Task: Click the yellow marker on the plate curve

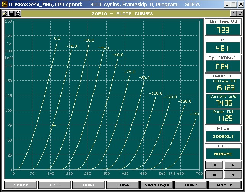Action: (54, 125)
